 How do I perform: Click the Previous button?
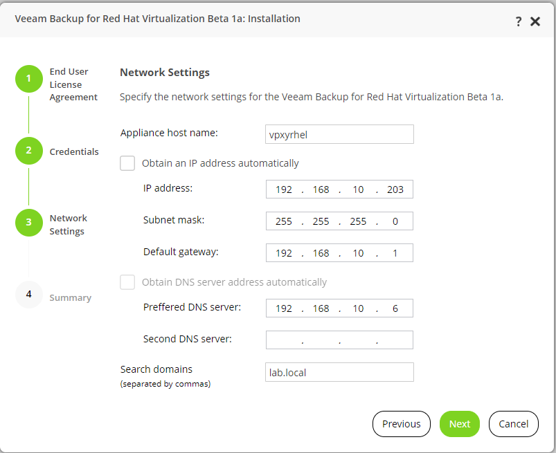pos(402,424)
